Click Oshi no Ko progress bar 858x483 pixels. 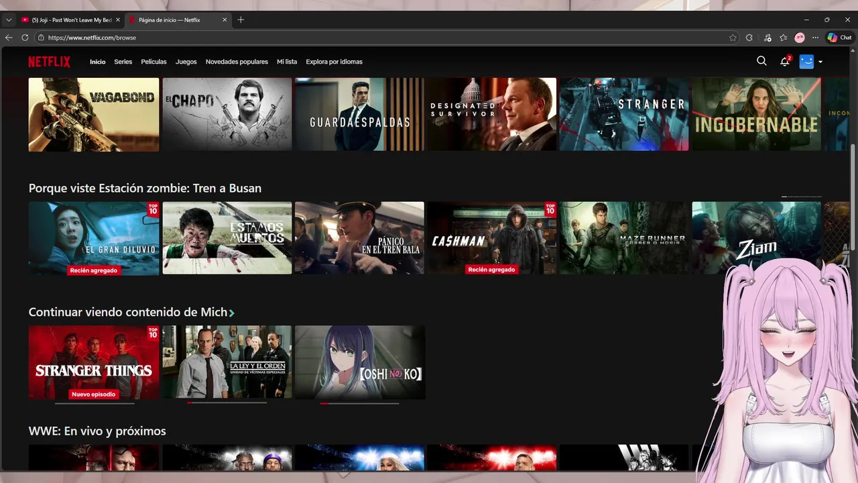tap(359, 403)
